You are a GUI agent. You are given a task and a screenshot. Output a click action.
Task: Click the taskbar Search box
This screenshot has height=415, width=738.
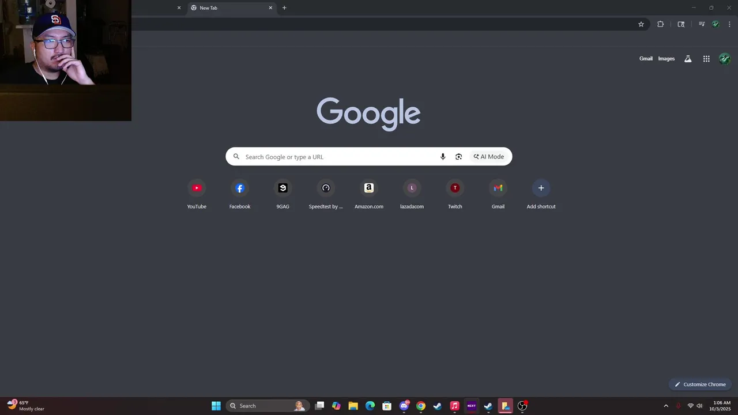268,406
